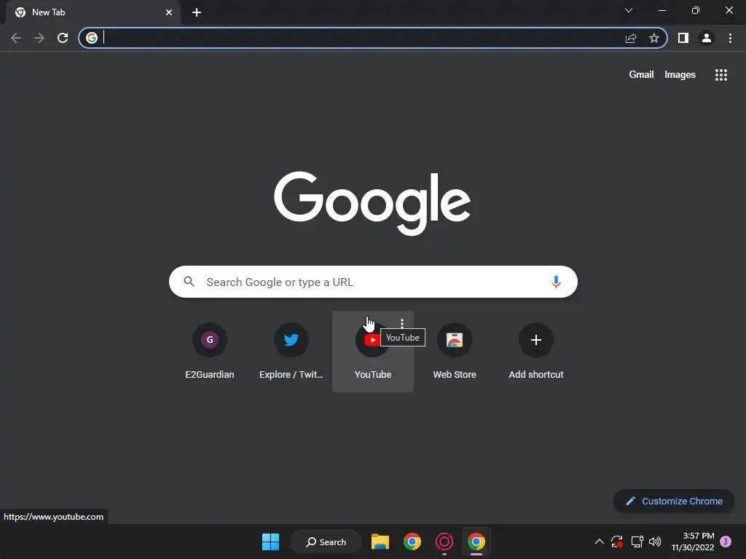Viewport: 746px width, 559px height.
Task: Click the sync tray icon with red dot
Action: pyautogui.click(x=617, y=542)
